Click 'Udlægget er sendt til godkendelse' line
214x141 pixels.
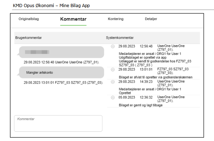(155, 63)
